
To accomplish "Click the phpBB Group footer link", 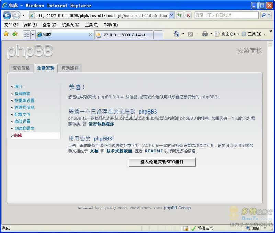I will 177,208.
